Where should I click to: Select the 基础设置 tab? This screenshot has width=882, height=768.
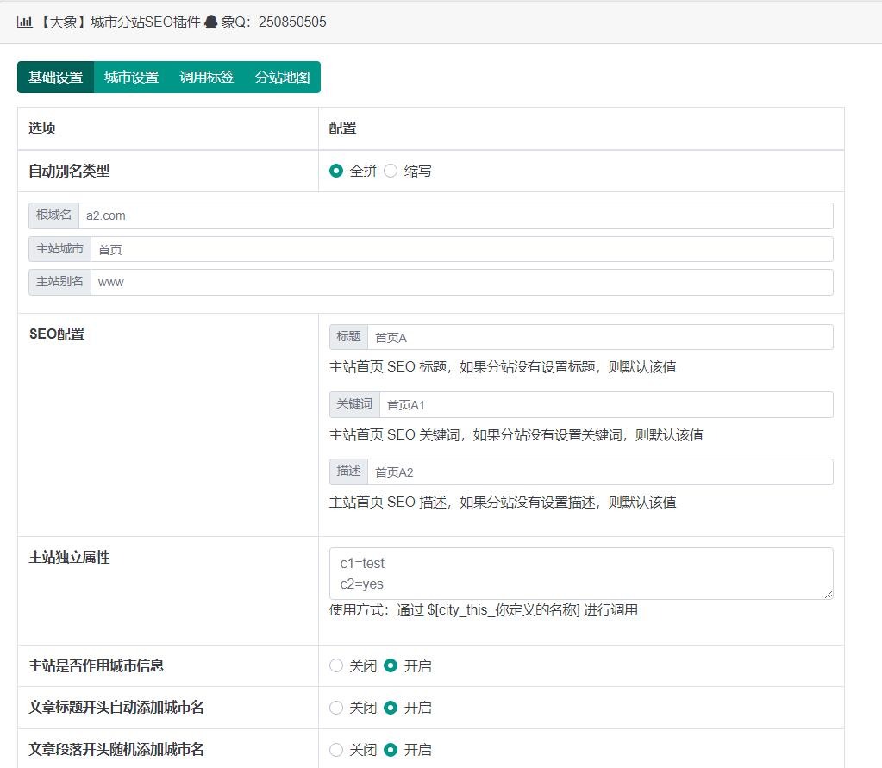(56, 77)
